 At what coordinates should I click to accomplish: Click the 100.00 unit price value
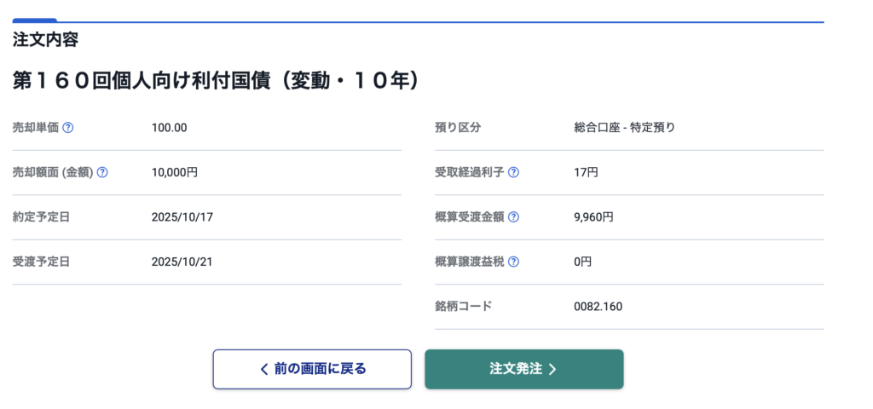(169, 128)
